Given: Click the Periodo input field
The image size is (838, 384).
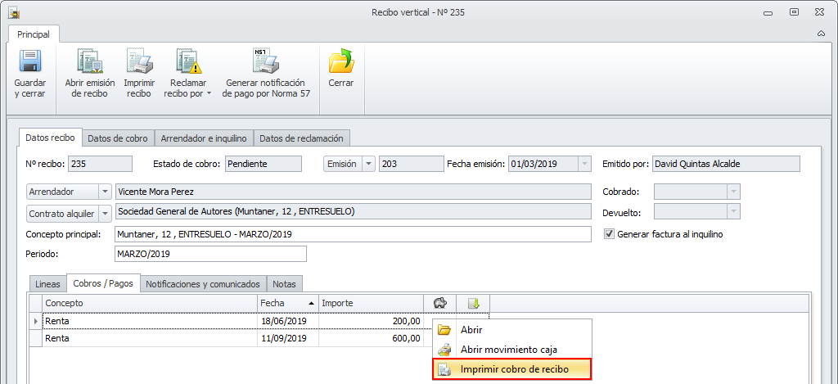Looking at the screenshot, I should (210, 254).
